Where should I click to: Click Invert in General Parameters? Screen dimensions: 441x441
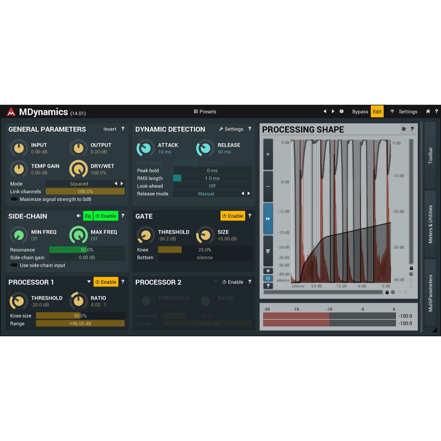[110, 129]
